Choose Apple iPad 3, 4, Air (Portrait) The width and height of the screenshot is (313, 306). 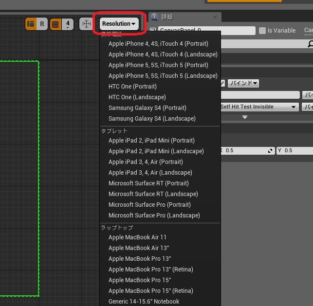(160, 162)
